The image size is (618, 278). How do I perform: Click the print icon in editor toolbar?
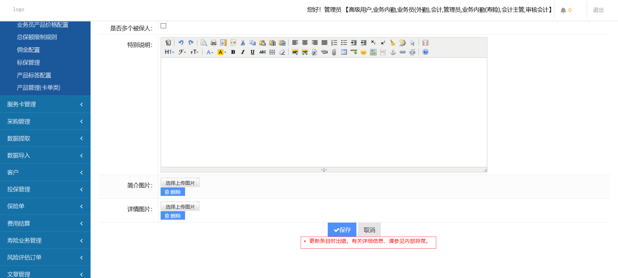(x=214, y=43)
